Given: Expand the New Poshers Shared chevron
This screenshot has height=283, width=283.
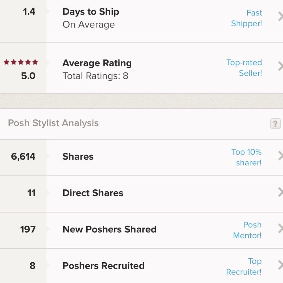Looking at the screenshot, I should pyautogui.click(x=280, y=228).
